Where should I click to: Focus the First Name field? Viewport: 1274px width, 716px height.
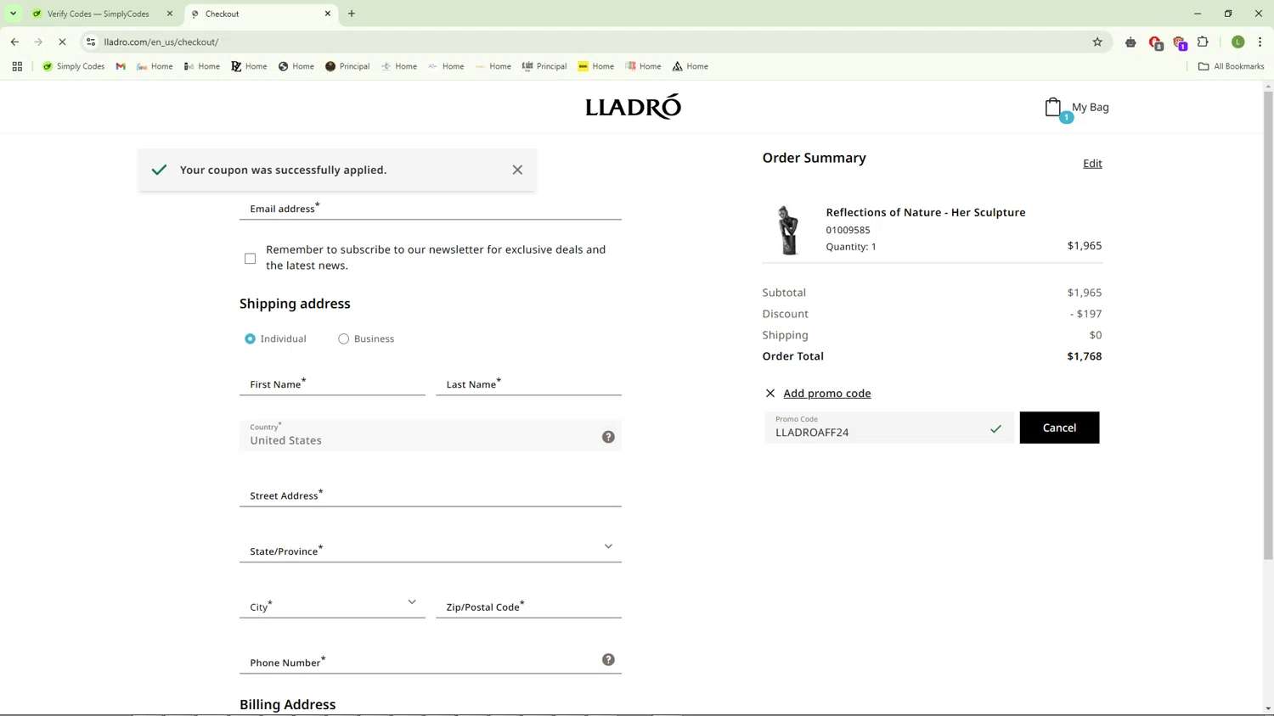coord(332,383)
